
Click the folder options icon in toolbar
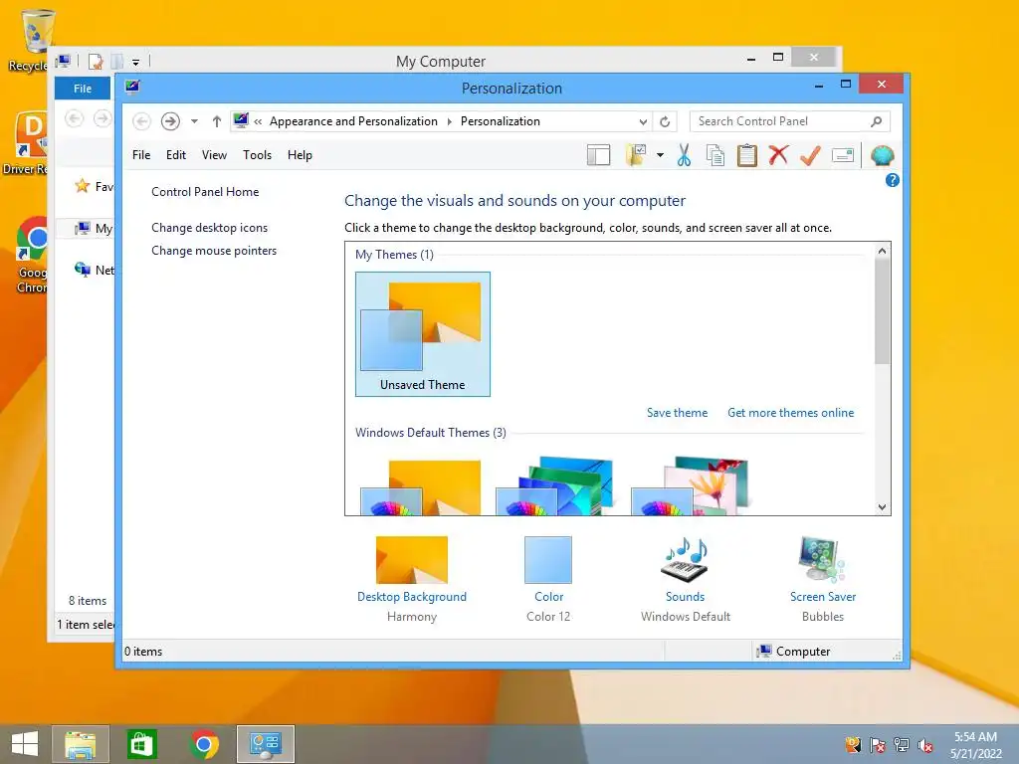[x=636, y=155]
